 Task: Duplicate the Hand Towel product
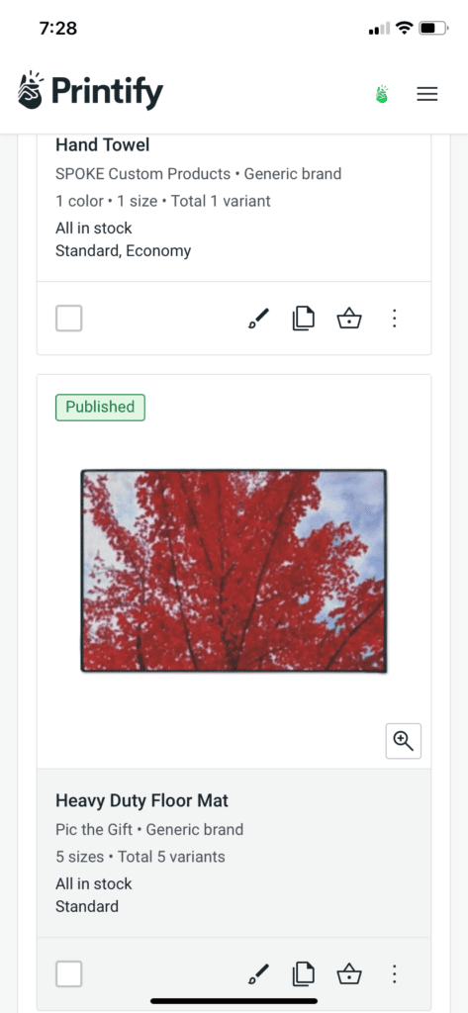pos(303,319)
